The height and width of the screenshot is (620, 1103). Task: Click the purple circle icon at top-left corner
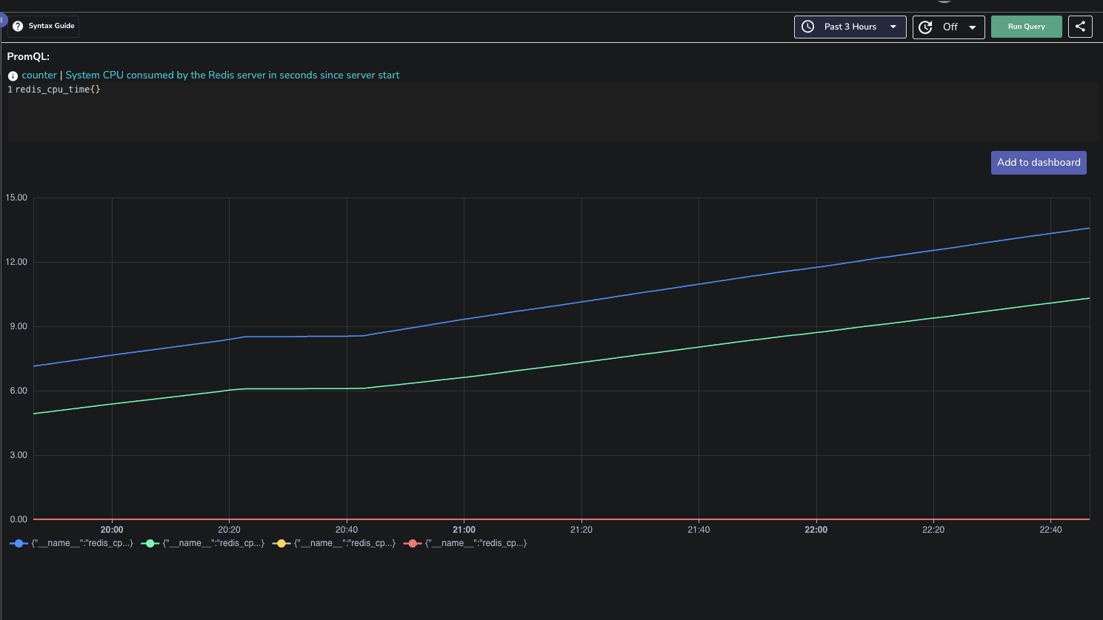[2, 19]
